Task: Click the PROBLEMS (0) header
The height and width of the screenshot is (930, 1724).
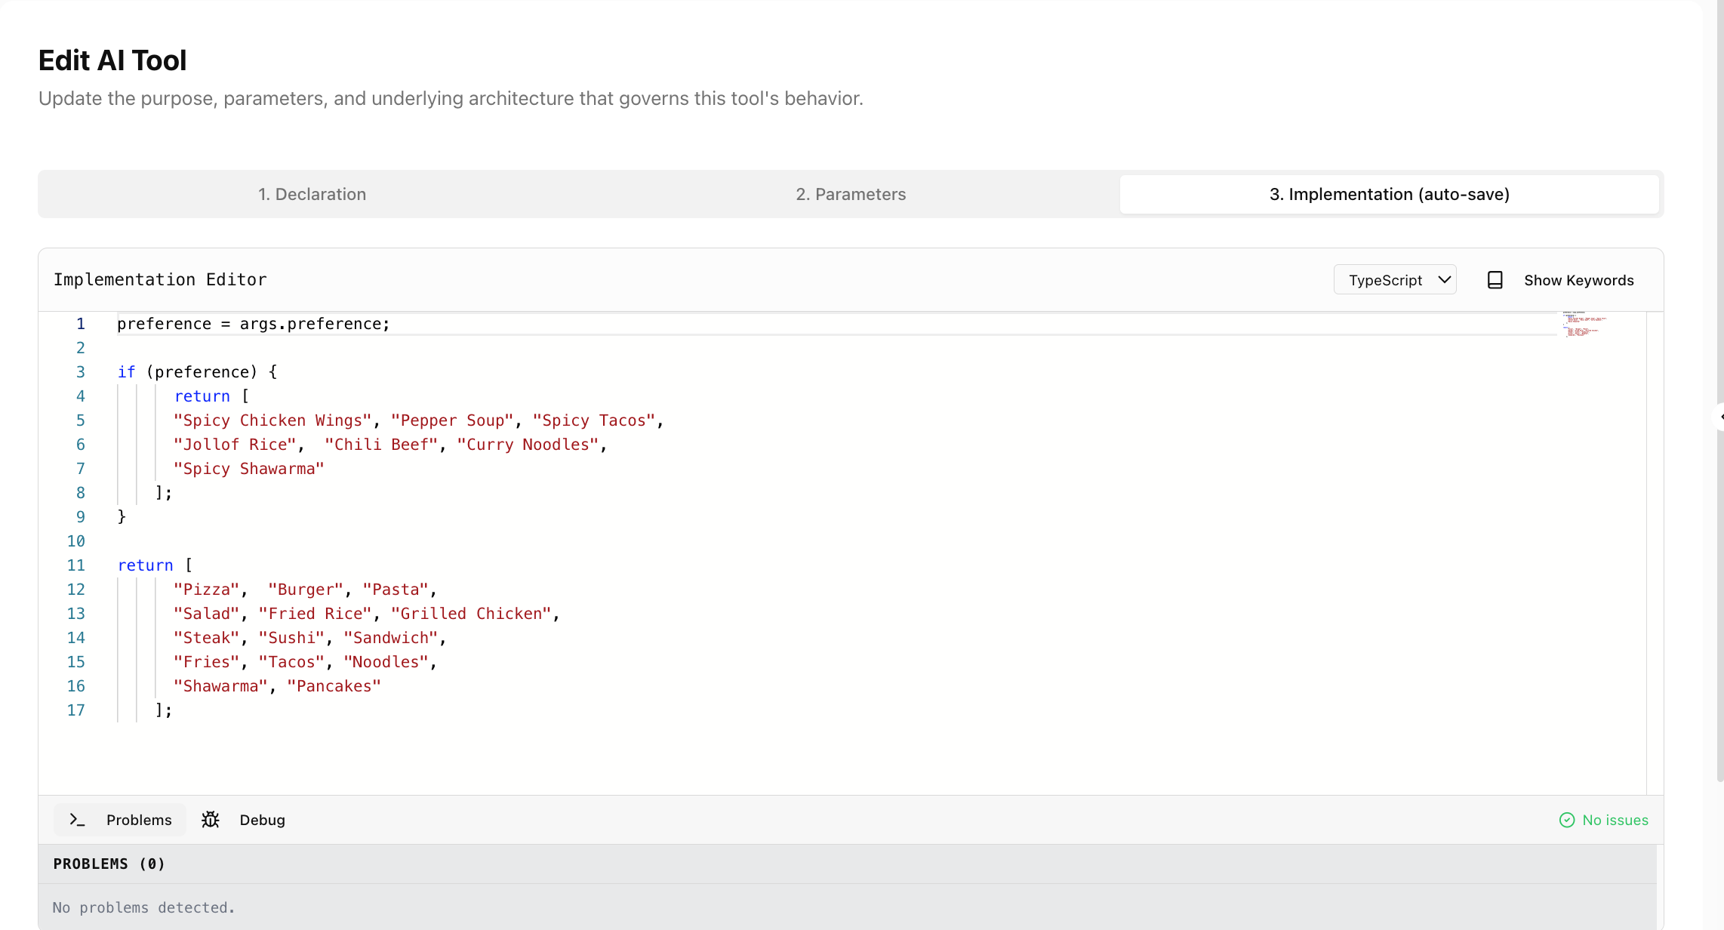Action: 109,864
